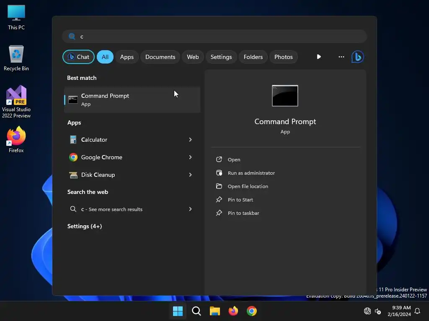Image resolution: width=429 pixels, height=321 pixels.
Task: Click Pin to taskbar
Action: click(x=243, y=213)
